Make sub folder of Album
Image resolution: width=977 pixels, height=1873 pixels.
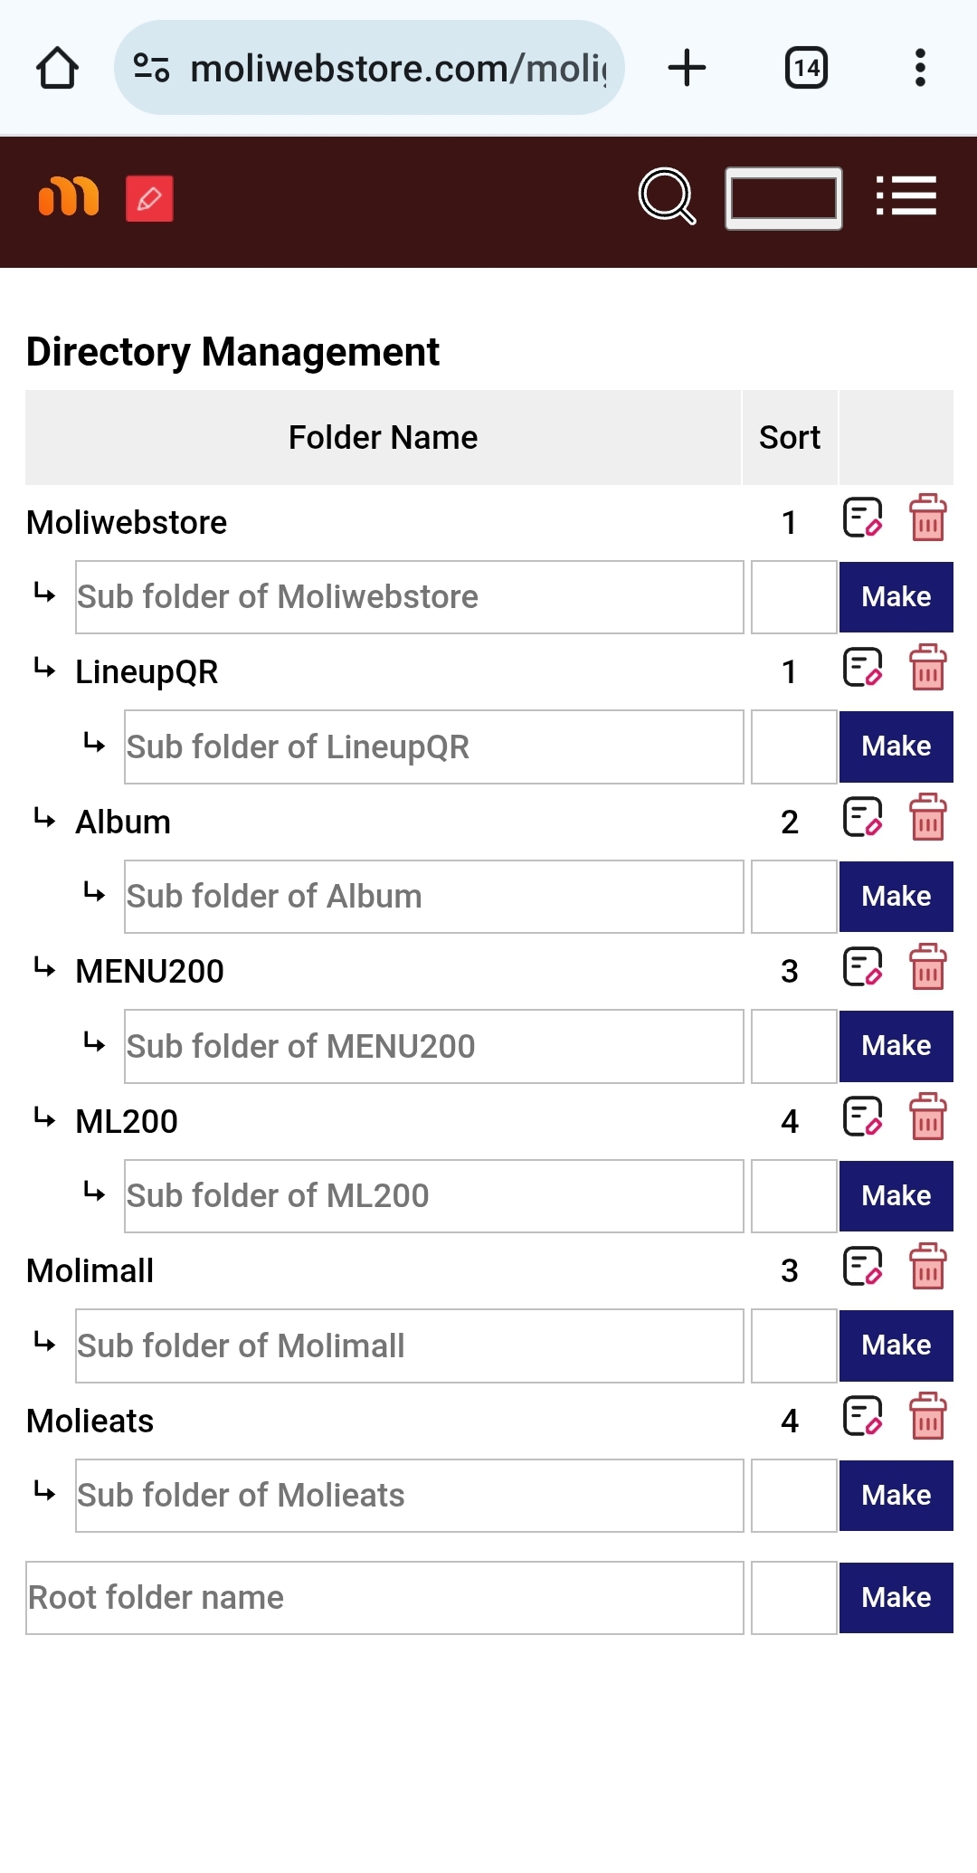[896, 897]
